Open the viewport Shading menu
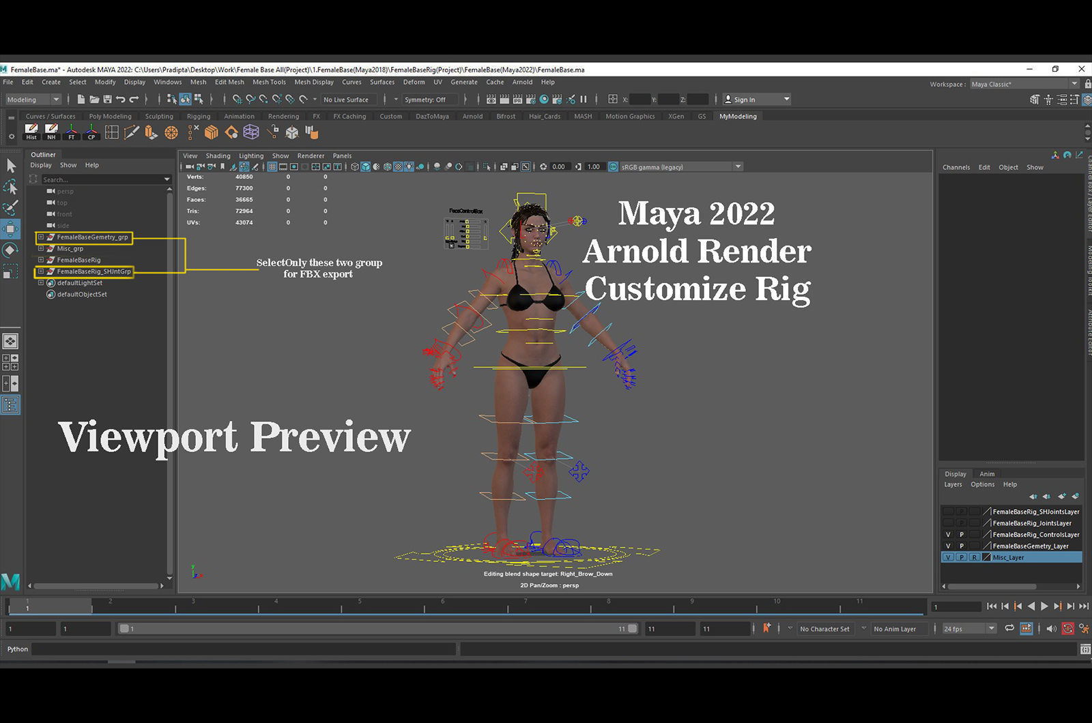The image size is (1092, 723). click(218, 156)
